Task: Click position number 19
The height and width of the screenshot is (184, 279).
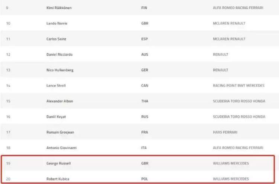Action: 8,164
